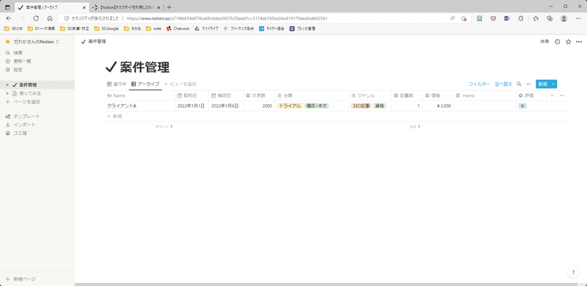Search within the database with magnifier icon
Screen dimensions: 587x286
click(519, 84)
